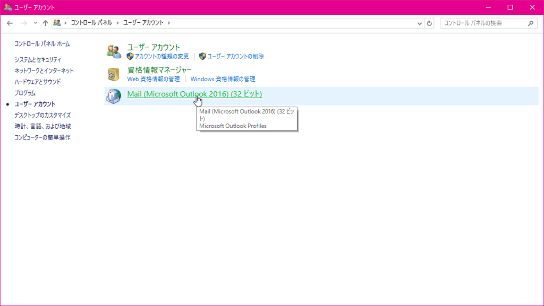Open Web 資格情報の管理 link

[x=154, y=79]
